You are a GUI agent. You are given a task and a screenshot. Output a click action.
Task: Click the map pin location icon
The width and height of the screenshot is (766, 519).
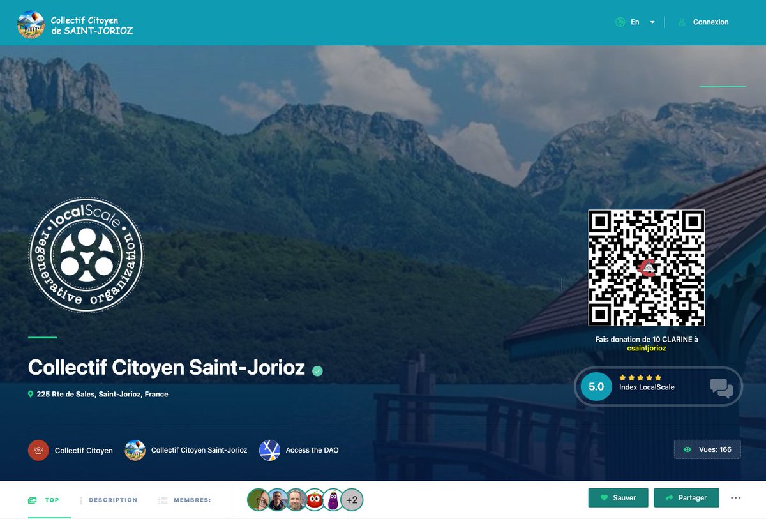31,395
